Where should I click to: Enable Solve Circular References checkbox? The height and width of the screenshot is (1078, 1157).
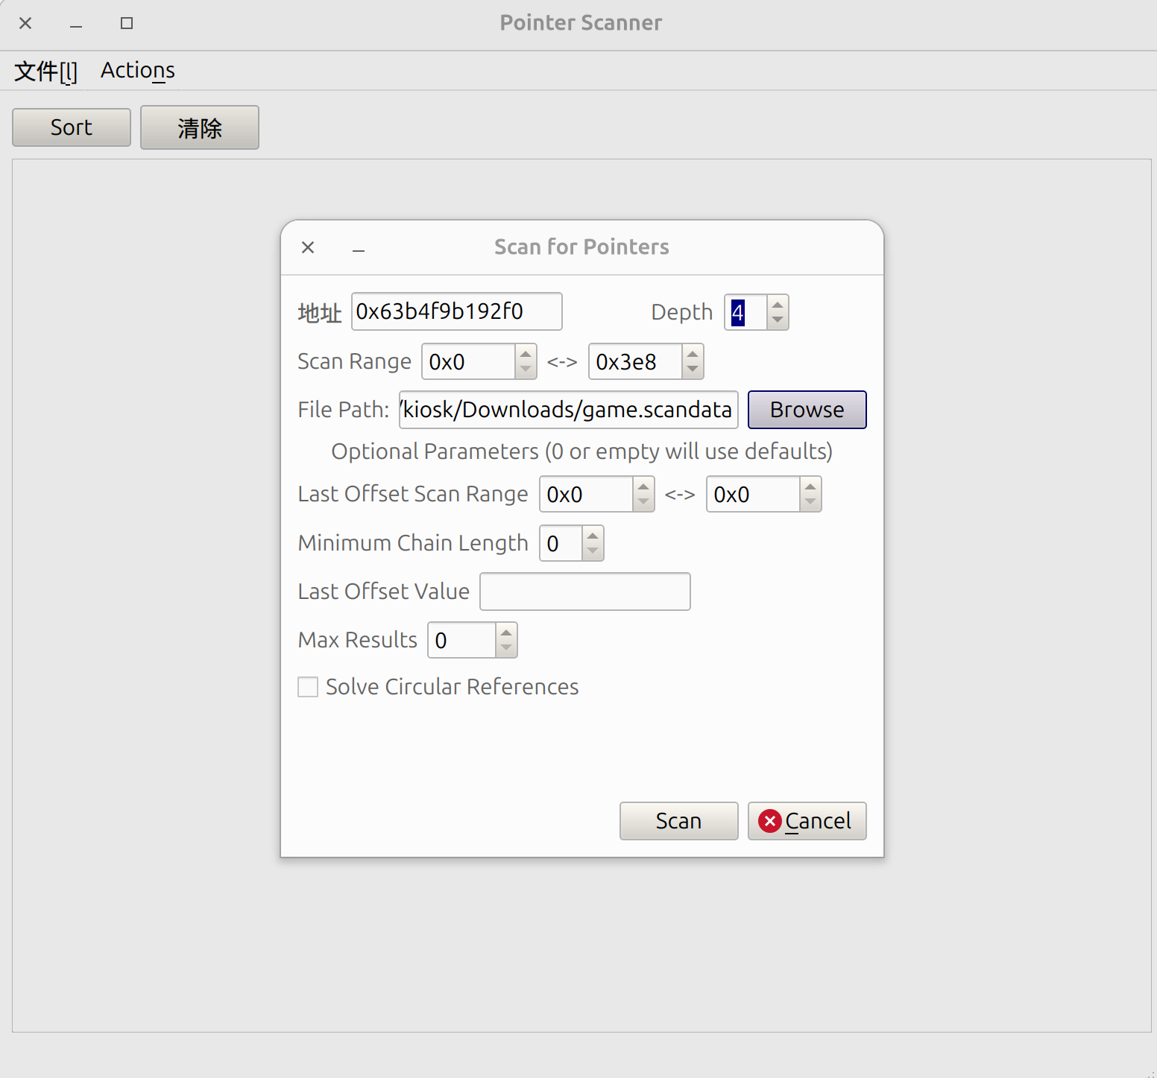pyautogui.click(x=308, y=687)
